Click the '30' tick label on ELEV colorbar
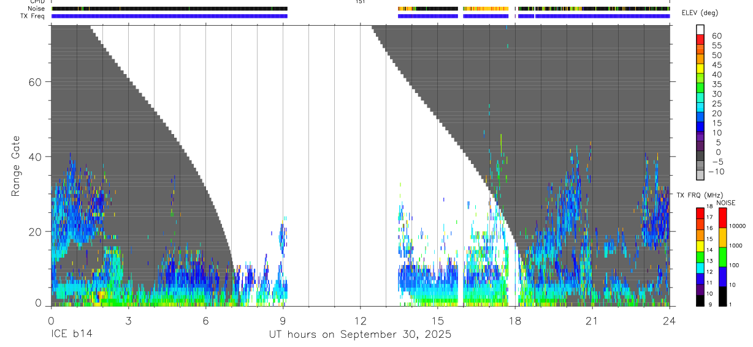 pos(716,94)
